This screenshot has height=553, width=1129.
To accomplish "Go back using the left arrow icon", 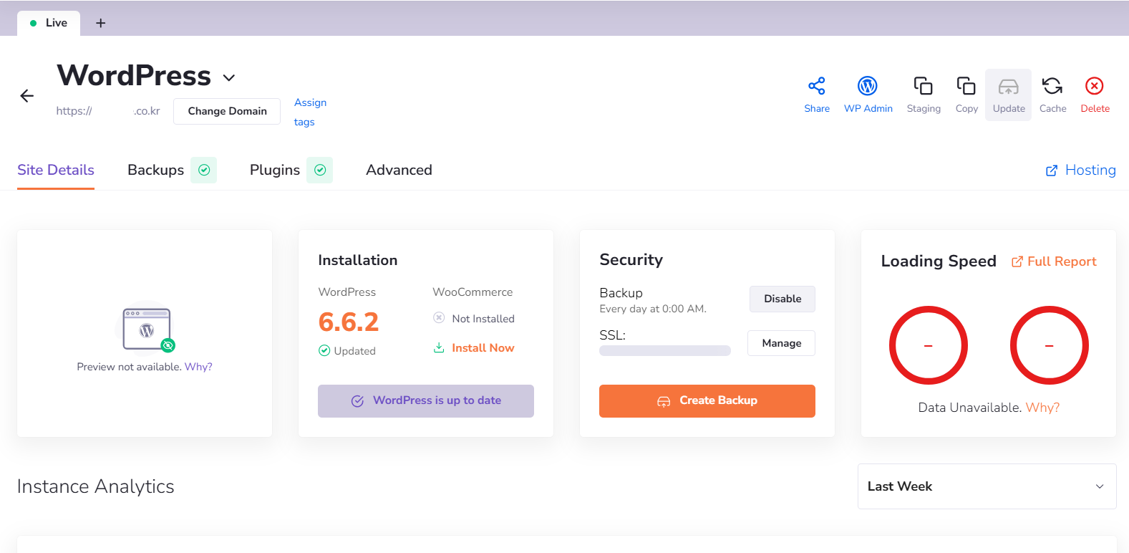I will pyautogui.click(x=27, y=96).
